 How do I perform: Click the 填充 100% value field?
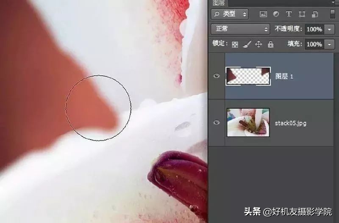[x=314, y=44]
